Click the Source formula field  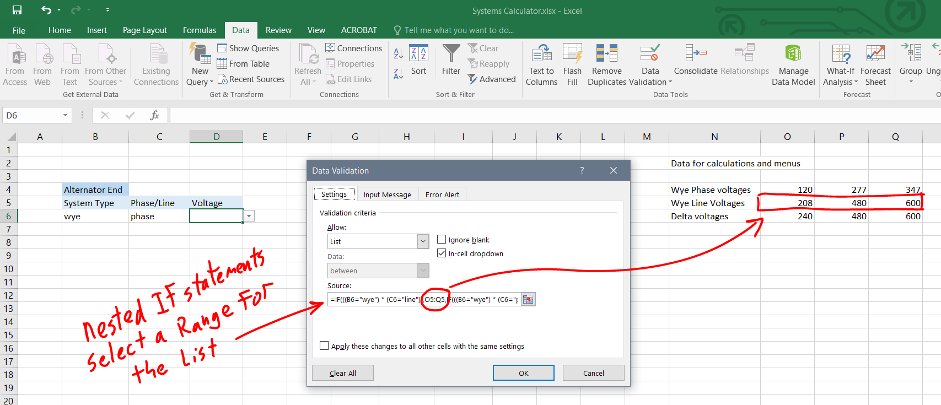423,299
